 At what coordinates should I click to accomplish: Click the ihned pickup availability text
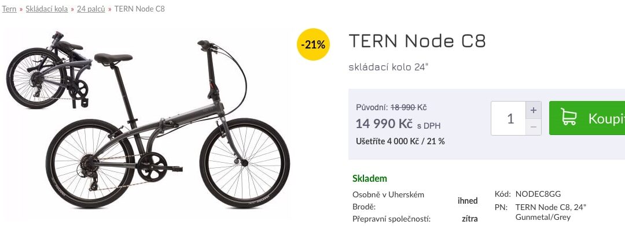coord(468,201)
